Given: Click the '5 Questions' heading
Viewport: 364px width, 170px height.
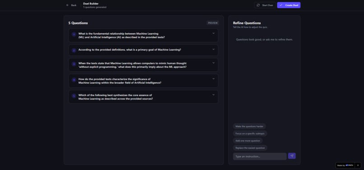Looking at the screenshot, I should click(78, 23).
